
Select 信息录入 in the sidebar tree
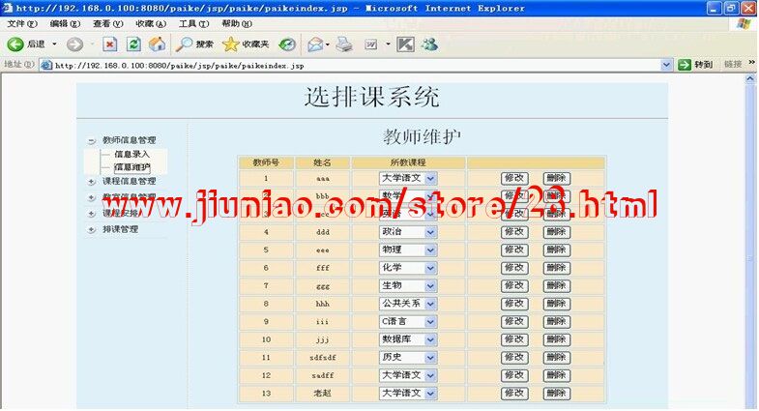click(131, 155)
